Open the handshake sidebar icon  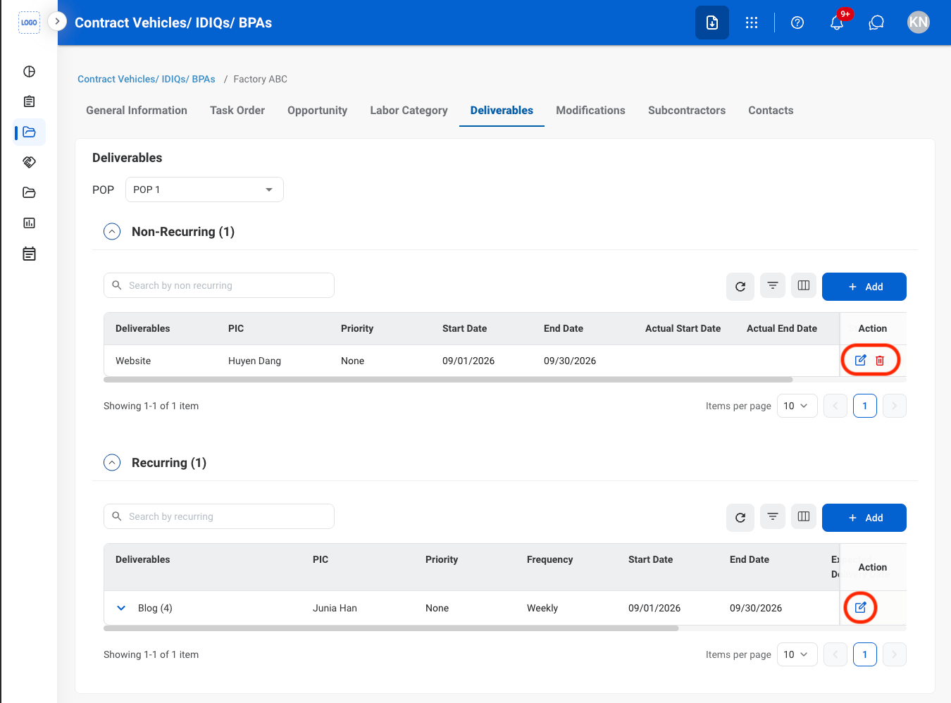(x=29, y=162)
